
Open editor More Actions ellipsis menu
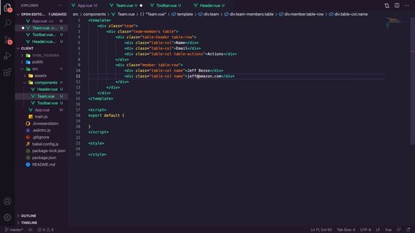point(407,6)
